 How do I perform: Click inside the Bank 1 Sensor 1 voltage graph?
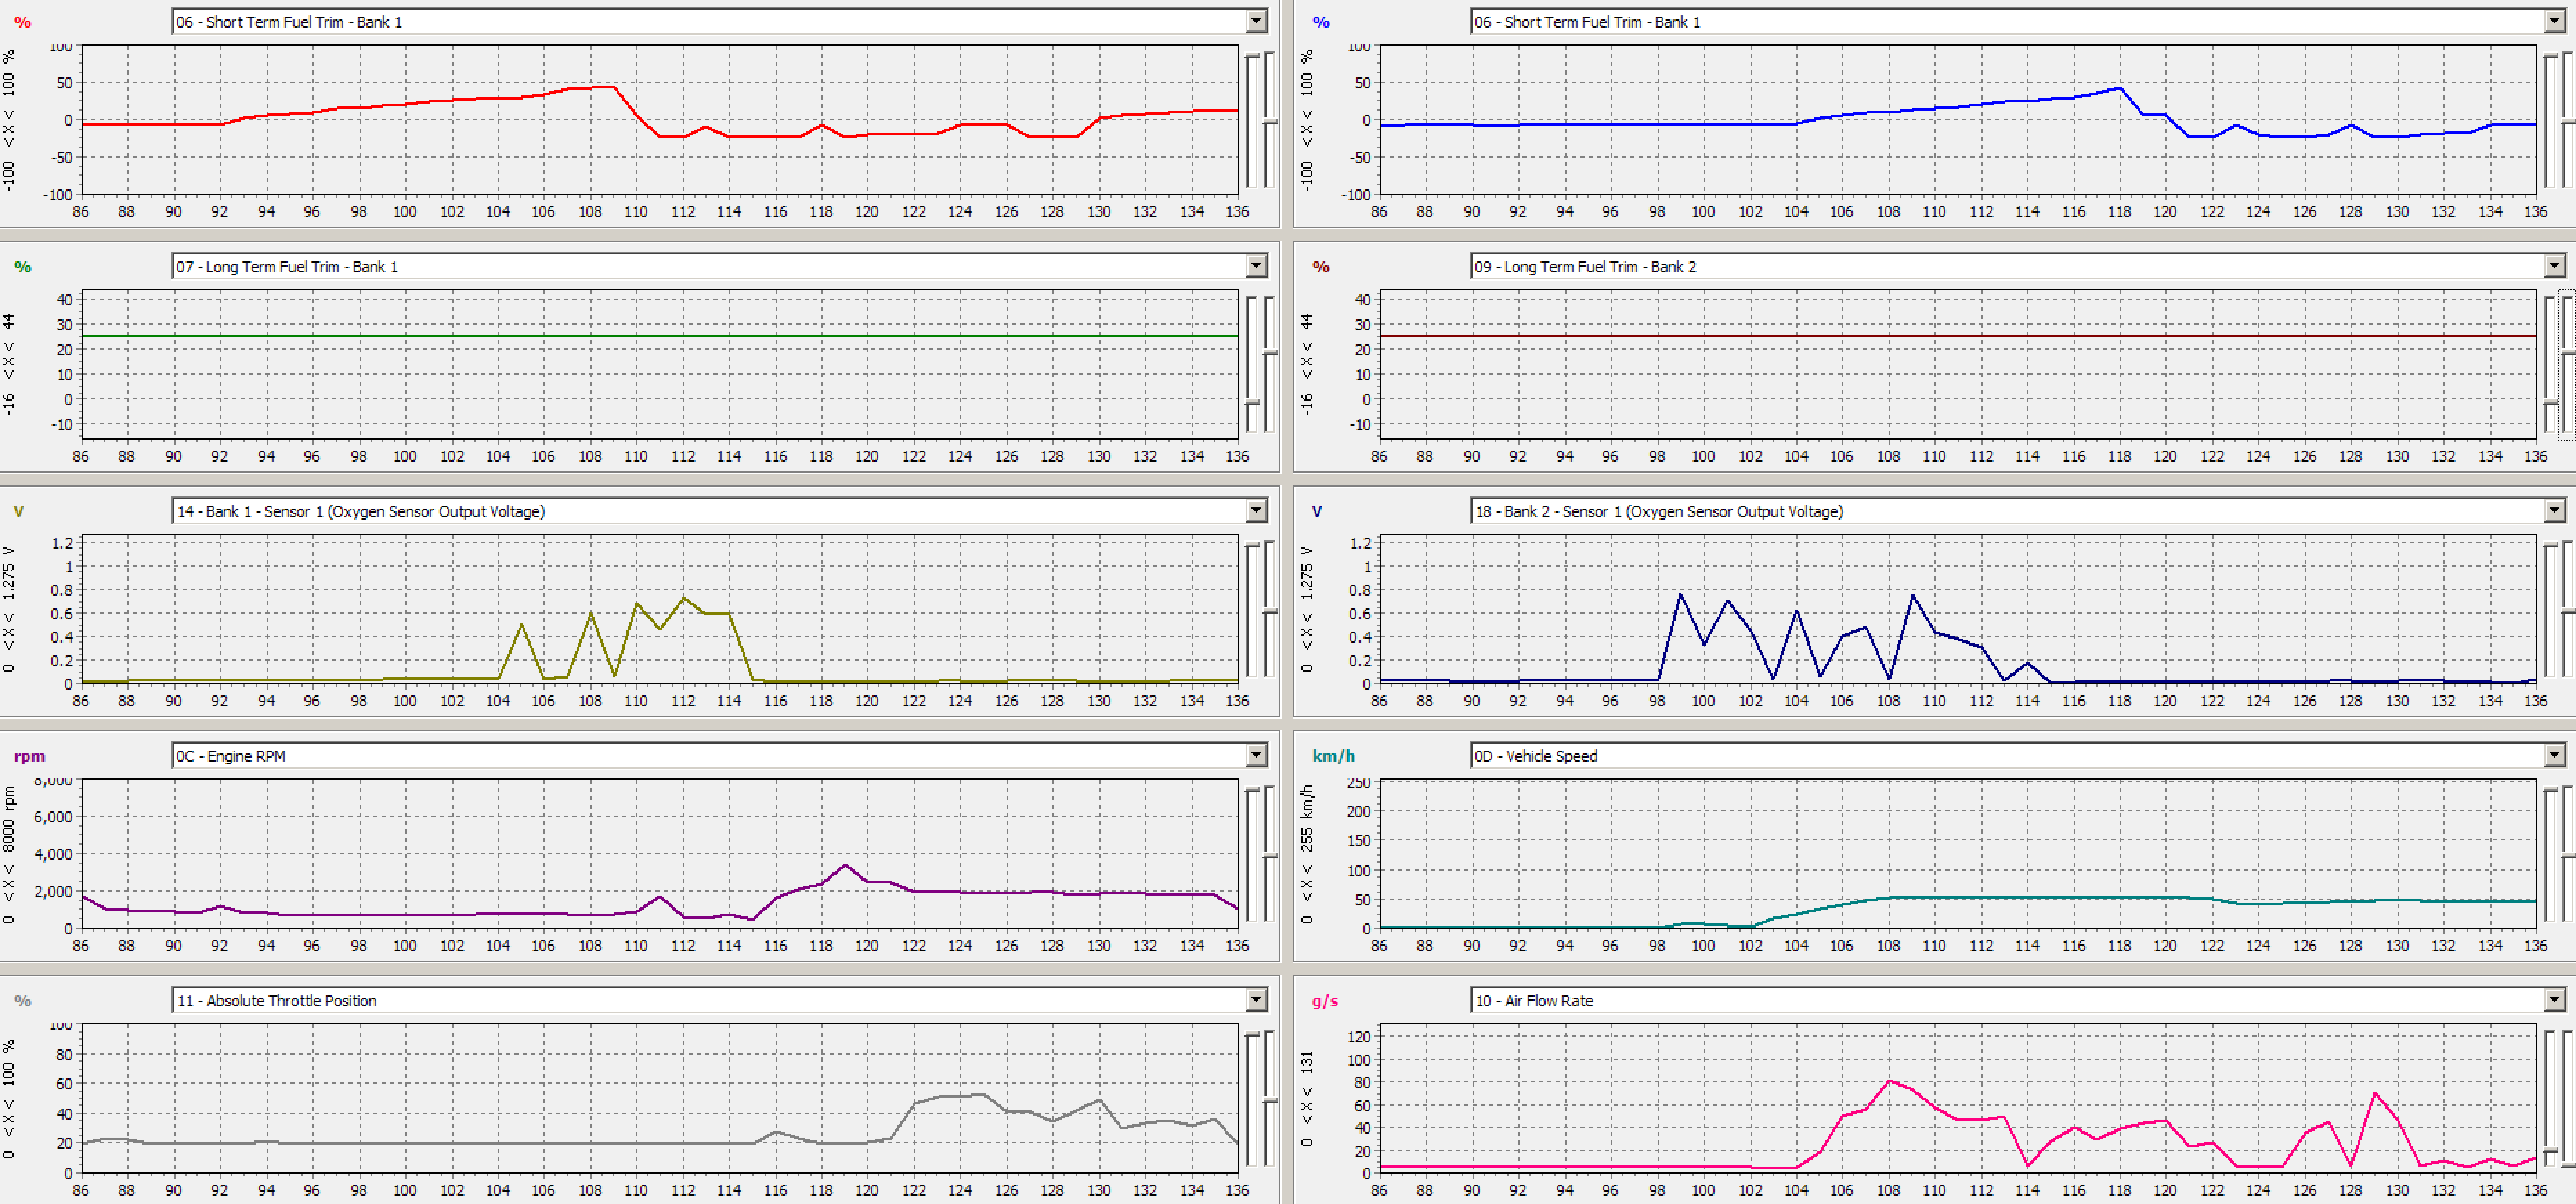660,609
